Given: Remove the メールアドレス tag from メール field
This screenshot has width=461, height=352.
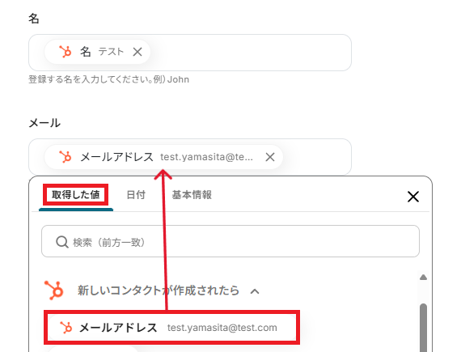Looking at the screenshot, I should (x=270, y=157).
